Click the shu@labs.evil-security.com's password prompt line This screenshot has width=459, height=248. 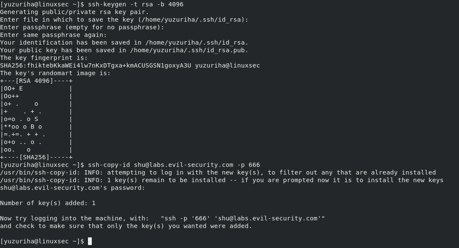(x=73, y=188)
